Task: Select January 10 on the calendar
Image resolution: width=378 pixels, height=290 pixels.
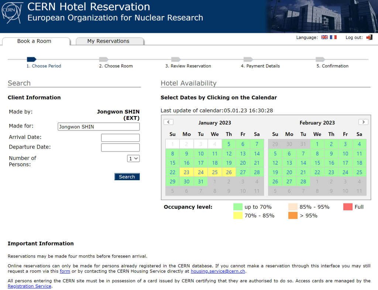Action: pos(201,154)
